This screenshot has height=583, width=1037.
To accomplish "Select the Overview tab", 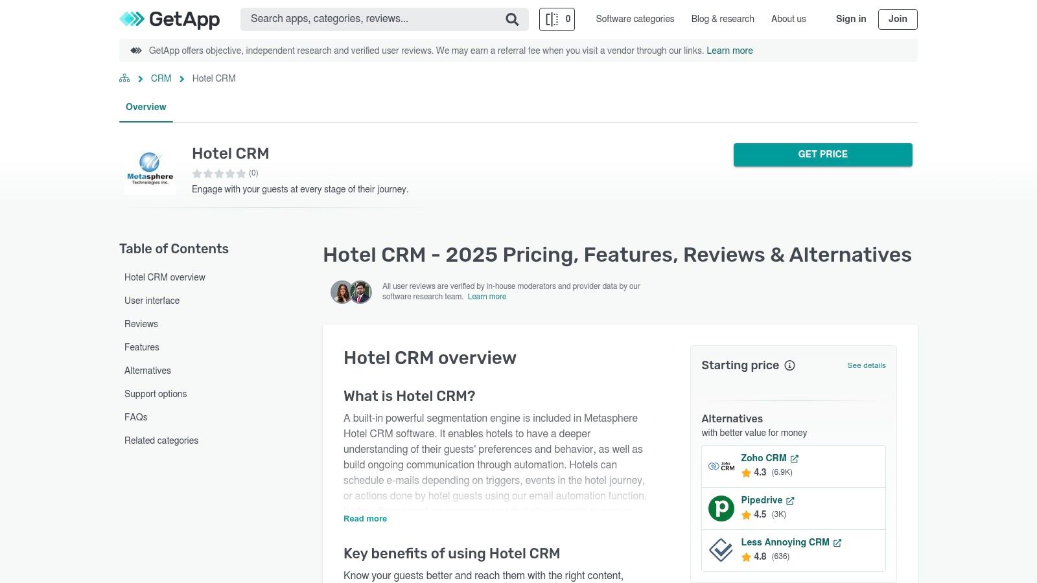I will [x=146, y=108].
